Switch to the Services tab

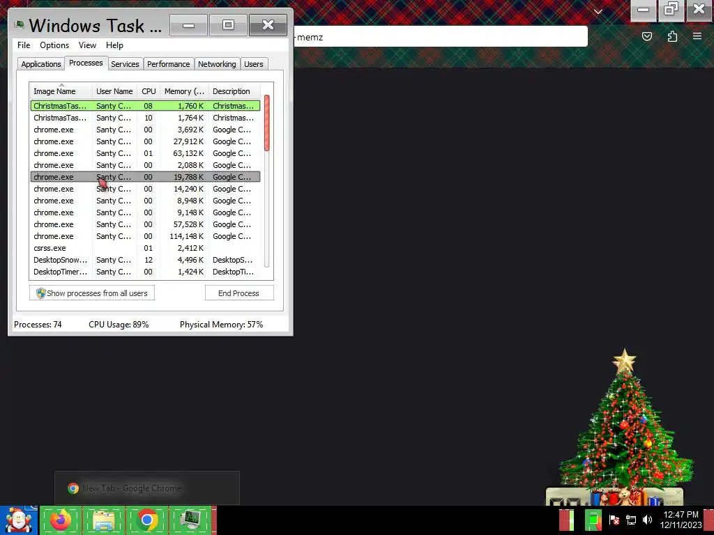tap(125, 64)
